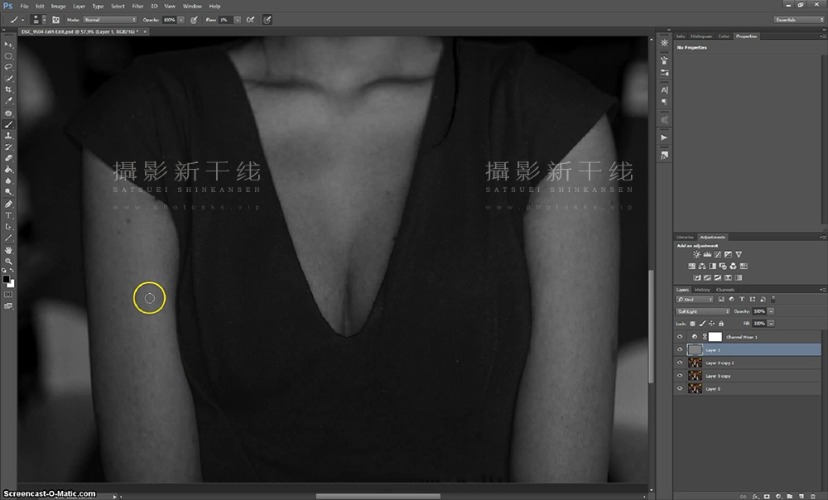The height and width of the screenshot is (500, 828).
Task: Switch to the Libraries tab
Action: (685, 238)
